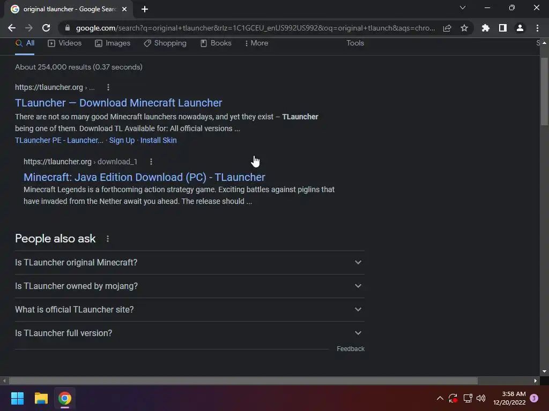Screen dimensions: 549x411
Task: Select the All search tab
Action: click(25, 43)
